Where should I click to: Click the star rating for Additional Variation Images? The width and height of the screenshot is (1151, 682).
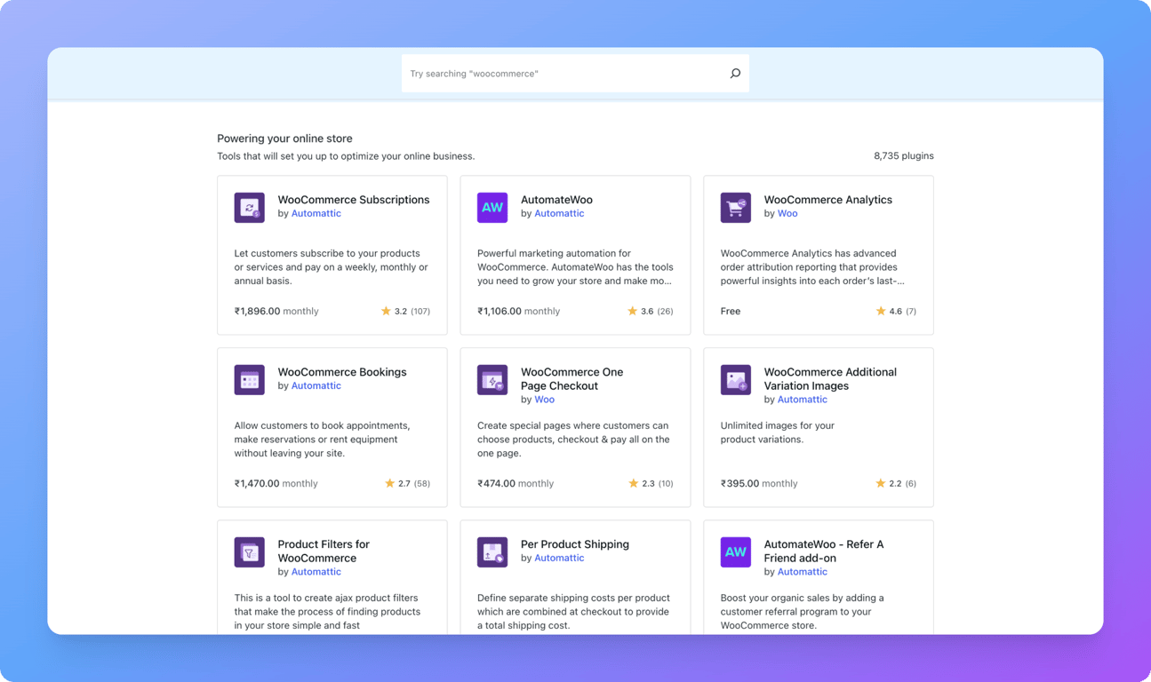coord(896,484)
